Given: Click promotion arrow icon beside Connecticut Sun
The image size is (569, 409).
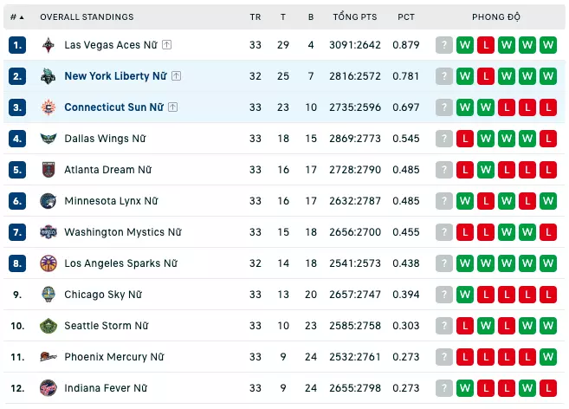Looking at the screenshot, I should point(172,107).
